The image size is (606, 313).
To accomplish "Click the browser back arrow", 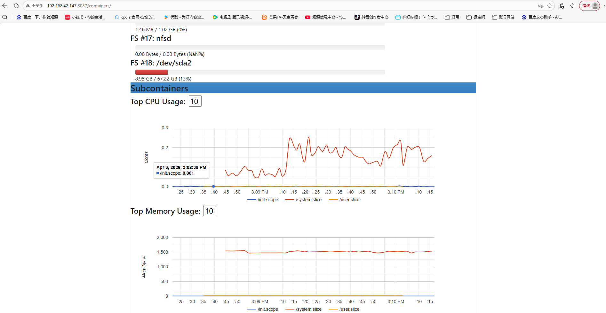I will 5,6.
